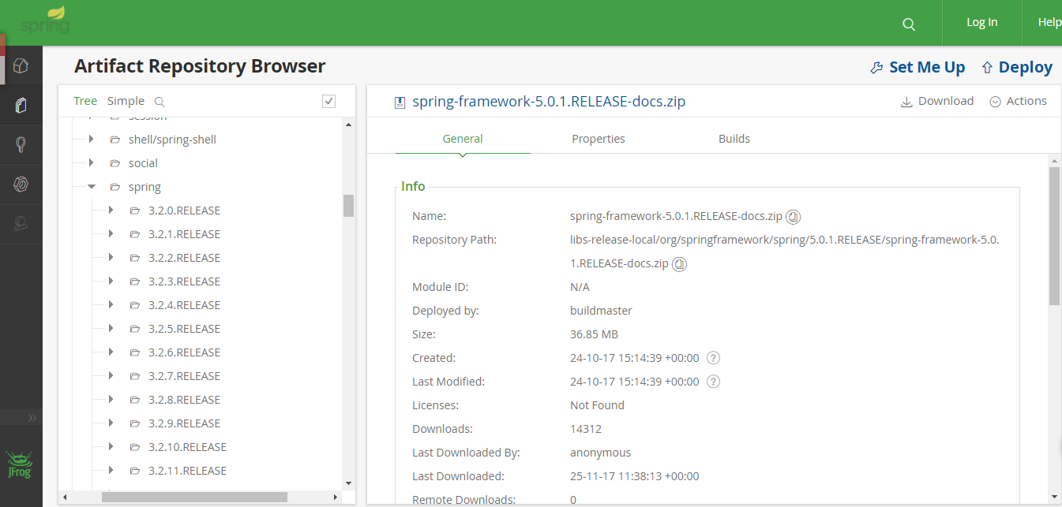
Task: Show help for Last Modified date
Action: click(713, 382)
